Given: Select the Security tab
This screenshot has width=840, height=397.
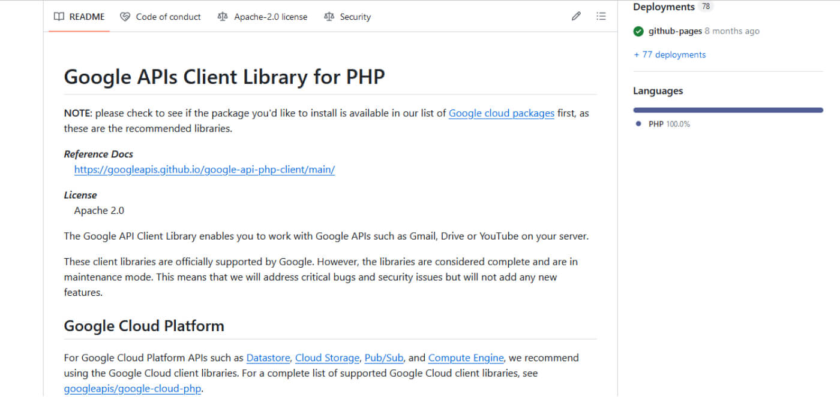Looking at the screenshot, I should 347,17.
